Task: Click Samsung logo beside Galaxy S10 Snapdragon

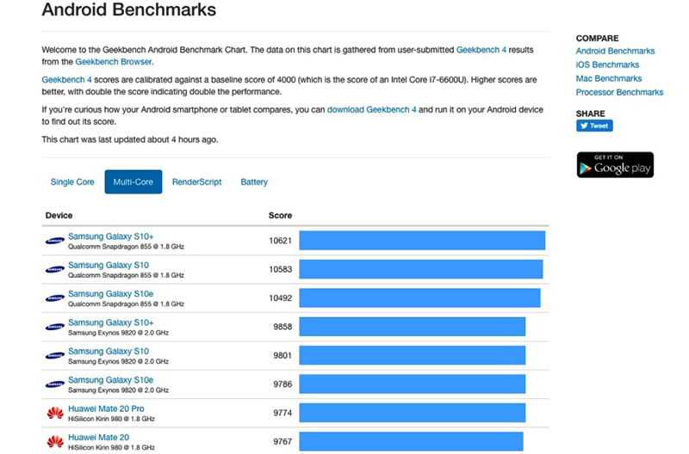Action: coord(55,270)
